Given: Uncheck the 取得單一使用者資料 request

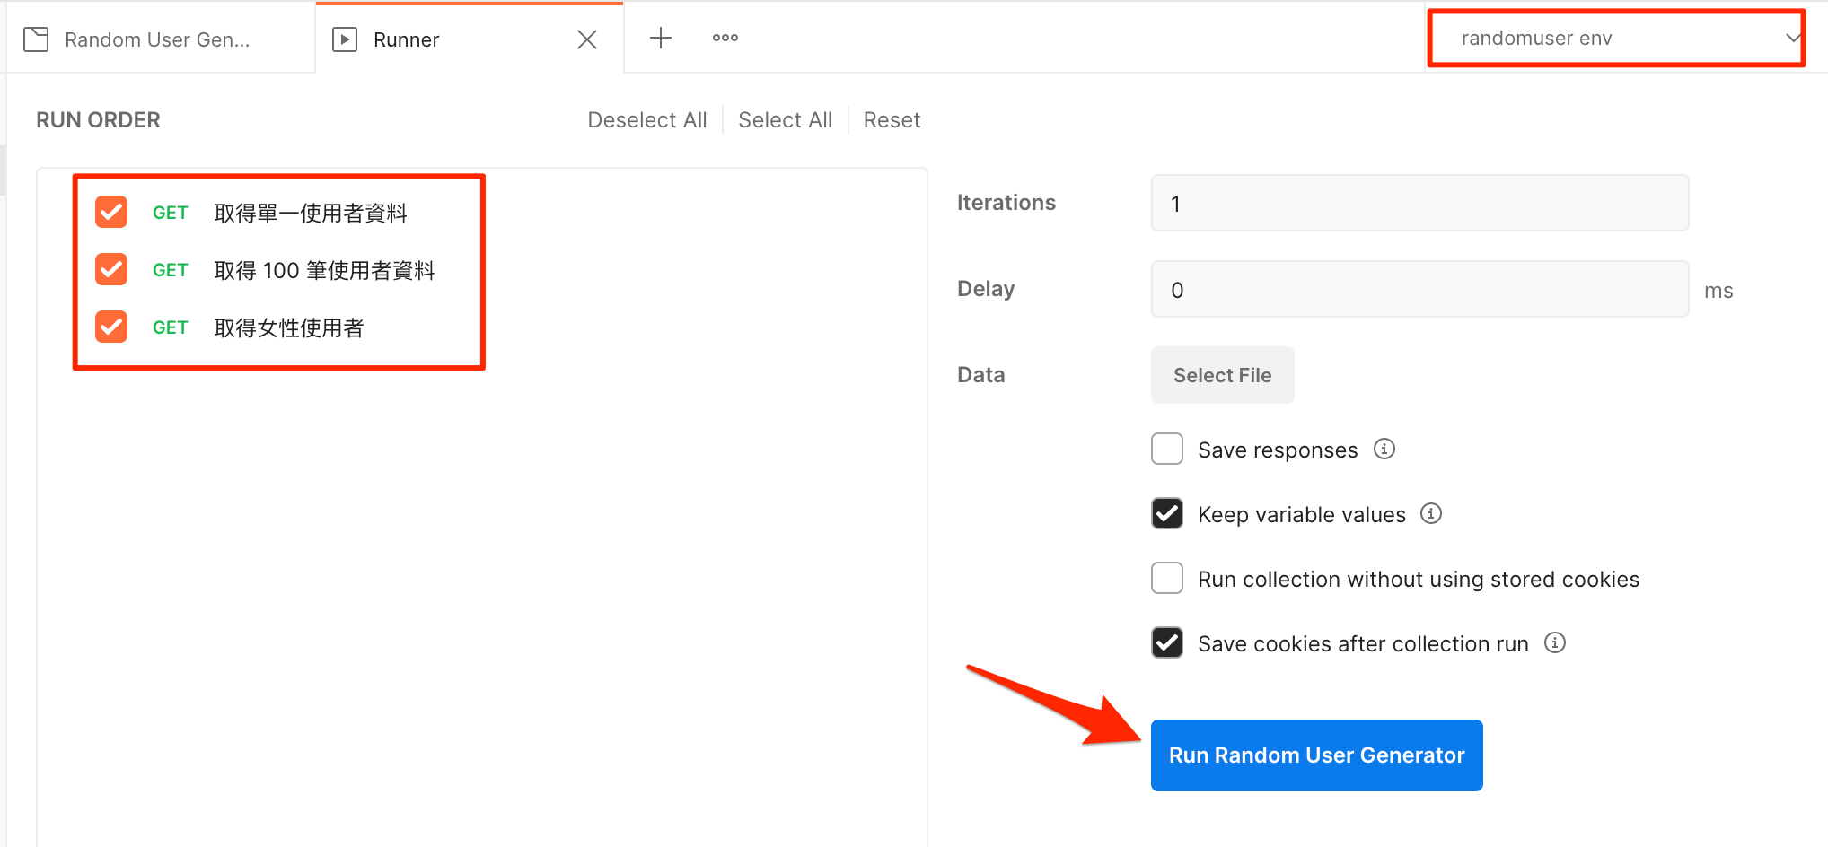Looking at the screenshot, I should [x=111, y=212].
